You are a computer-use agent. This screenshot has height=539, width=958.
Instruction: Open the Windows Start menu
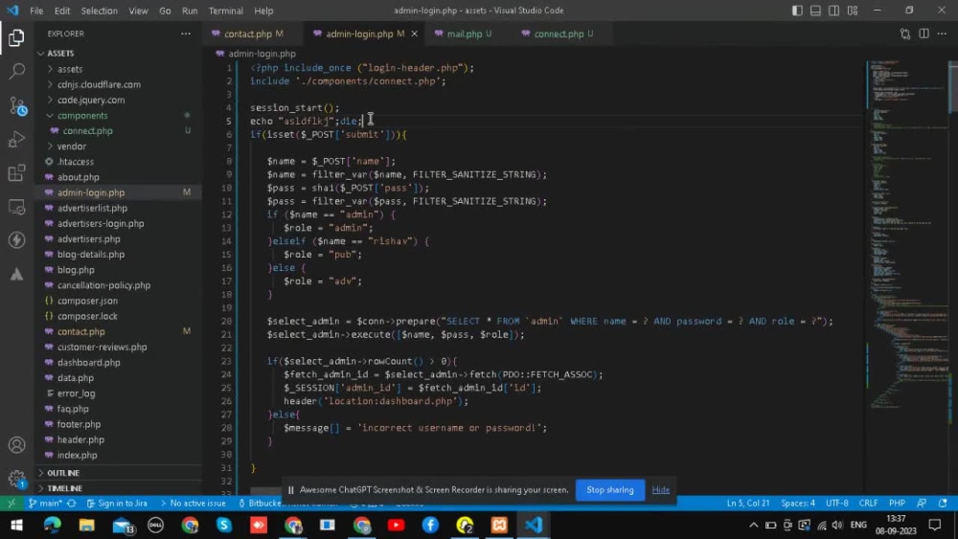(16, 525)
